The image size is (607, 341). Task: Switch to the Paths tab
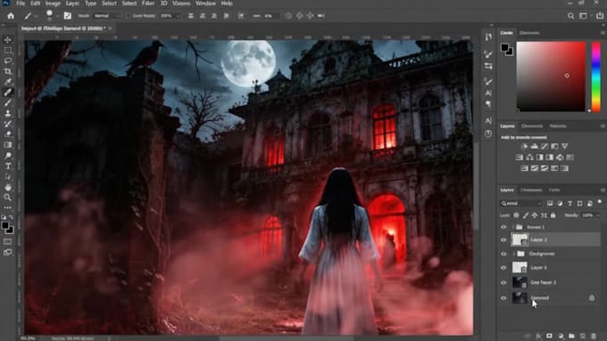[x=554, y=190]
